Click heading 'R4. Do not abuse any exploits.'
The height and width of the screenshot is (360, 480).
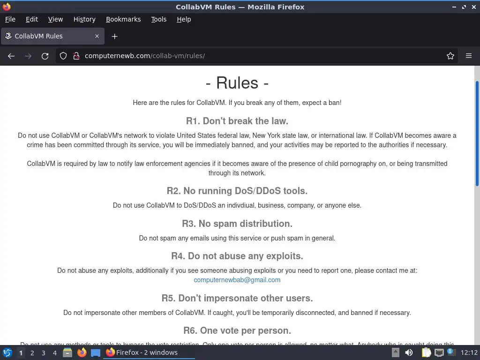click(x=237, y=256)
